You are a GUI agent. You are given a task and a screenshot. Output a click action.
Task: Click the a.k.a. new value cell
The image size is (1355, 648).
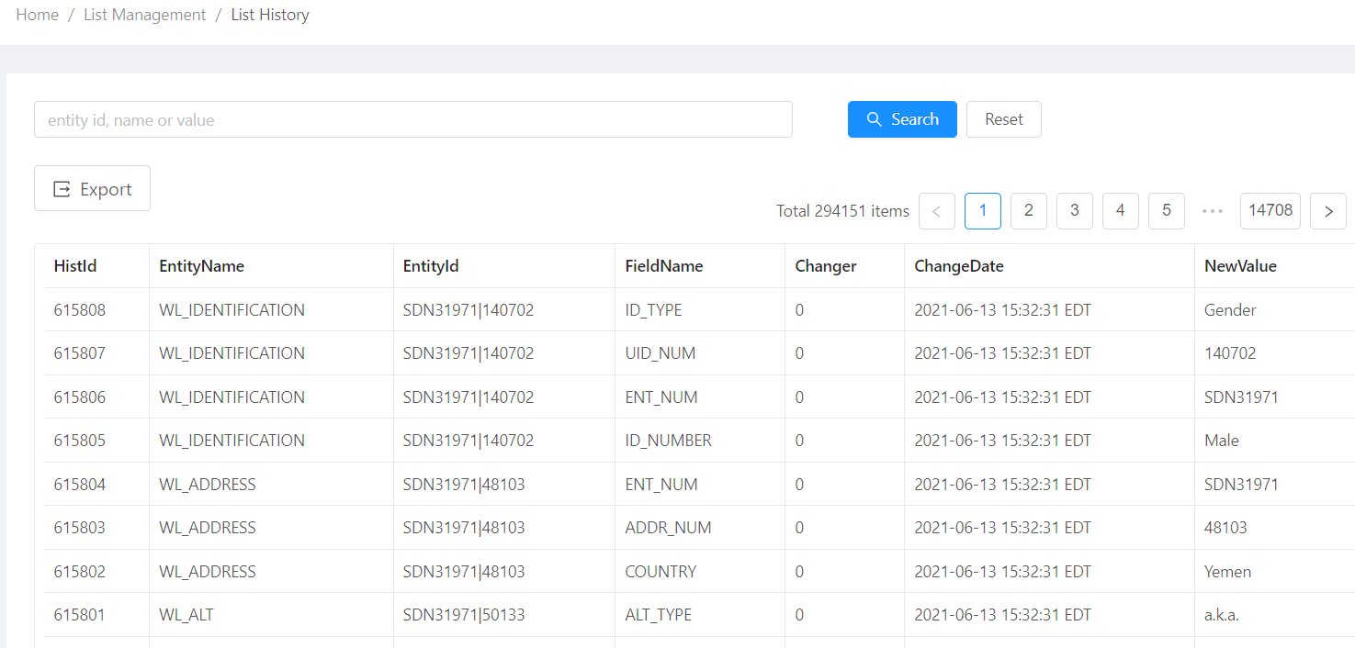point(1274,615)
